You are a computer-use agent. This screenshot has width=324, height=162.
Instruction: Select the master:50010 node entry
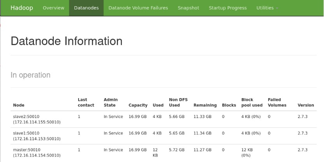click(27, 150)
